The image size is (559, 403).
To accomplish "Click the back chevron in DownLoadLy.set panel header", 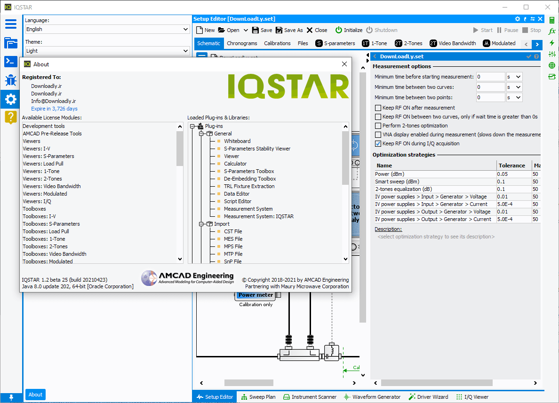I will coord(375,56).
